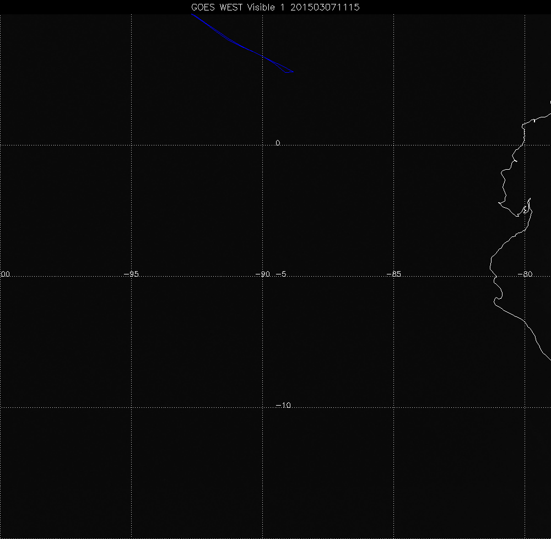Image resolution: width=551 pixels, height=539 pixels.
Task: Click the blue track where it meets the top edge
Action: (x=192, y=15)
